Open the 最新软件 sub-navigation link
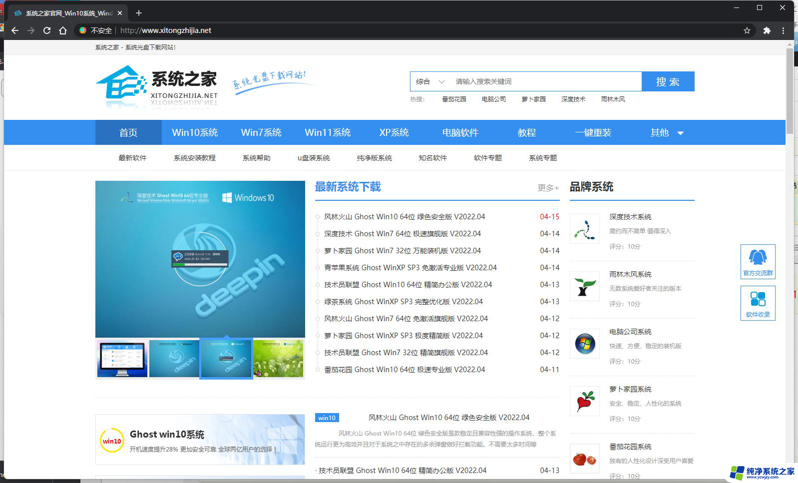Screen dimensions: 798x483 (x=132, y=158)
